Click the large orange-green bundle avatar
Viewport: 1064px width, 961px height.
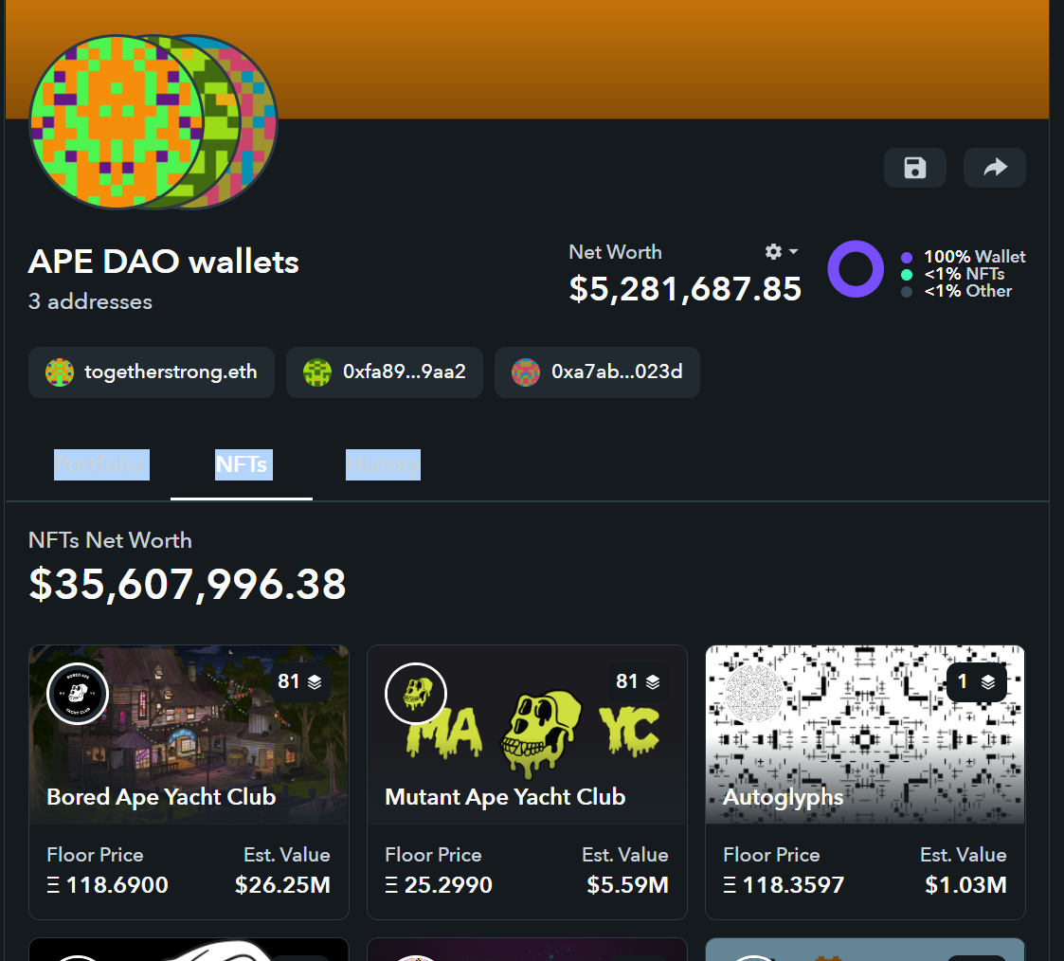pyautogui.click(x=117, y=122)
